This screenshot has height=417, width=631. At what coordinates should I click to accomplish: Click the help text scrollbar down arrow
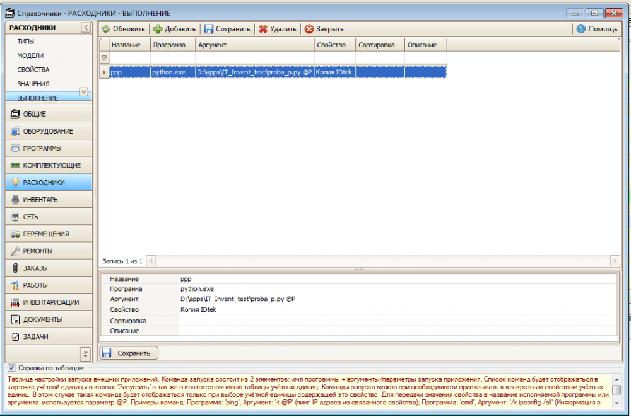[616, 403]
